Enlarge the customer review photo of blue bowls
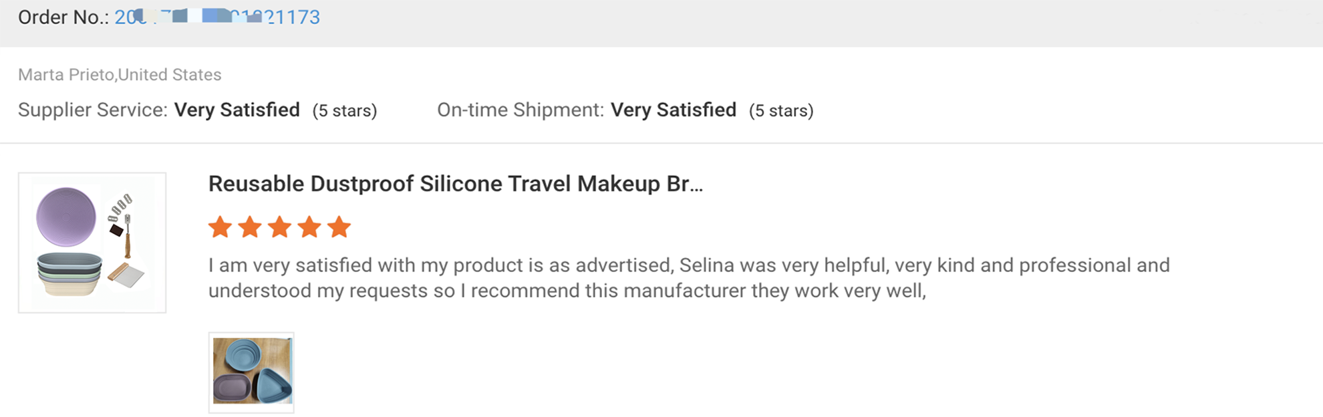The image size is (1323, 417). pos(251,372)
